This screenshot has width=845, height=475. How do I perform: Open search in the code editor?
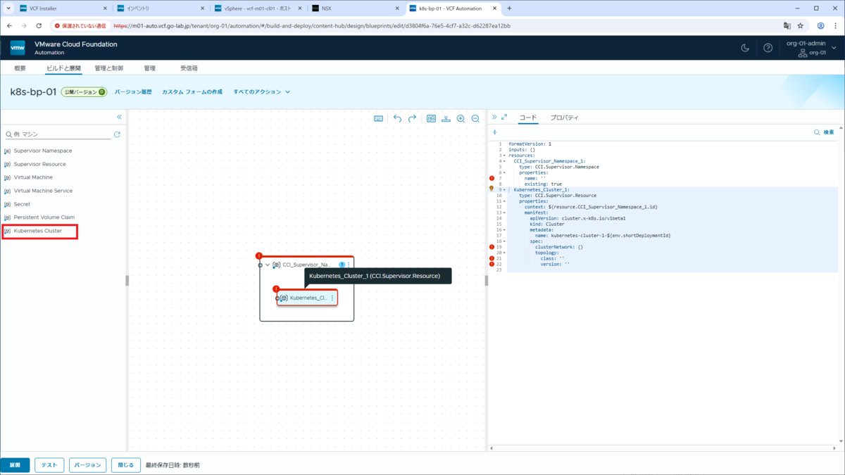[x=824, y=132]
